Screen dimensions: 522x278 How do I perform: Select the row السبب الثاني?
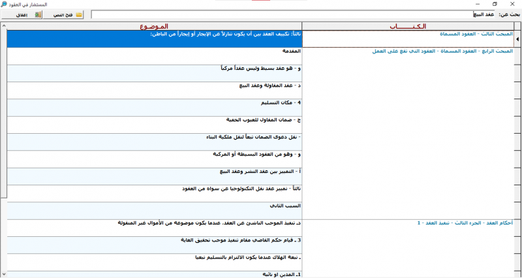point(155,211)
